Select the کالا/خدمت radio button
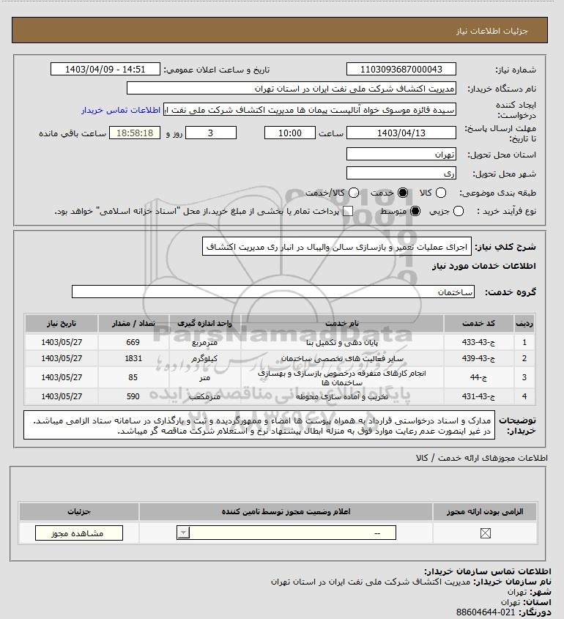The image size is (564, 619). click(354, 193)
